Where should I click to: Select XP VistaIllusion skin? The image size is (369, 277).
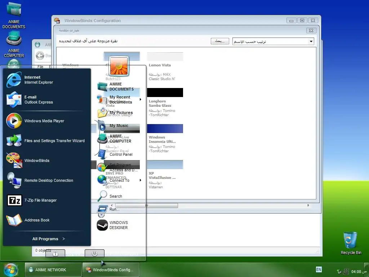pyautogui.click(x=165, y=175)
